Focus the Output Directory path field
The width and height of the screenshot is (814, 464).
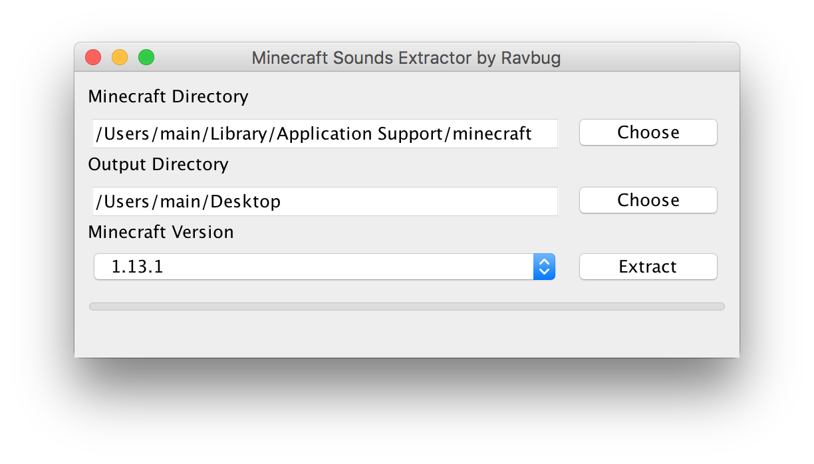click(325, 201)
